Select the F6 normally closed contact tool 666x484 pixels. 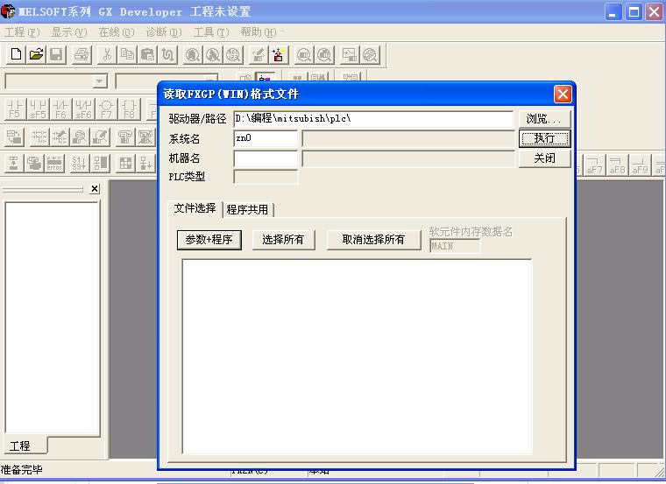(x=60, y=109)
